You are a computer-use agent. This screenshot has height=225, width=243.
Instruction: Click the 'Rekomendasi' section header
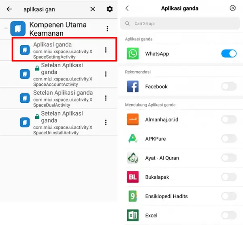(138, 72)
